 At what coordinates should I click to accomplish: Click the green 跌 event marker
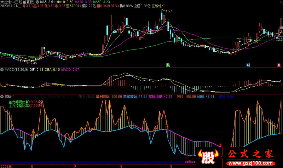pyautogui.click(x=168, y=65)
